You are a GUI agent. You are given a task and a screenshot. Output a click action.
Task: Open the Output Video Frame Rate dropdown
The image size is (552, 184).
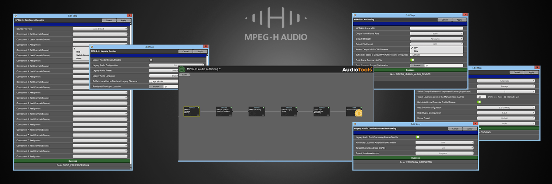click(x=436, y=33)
